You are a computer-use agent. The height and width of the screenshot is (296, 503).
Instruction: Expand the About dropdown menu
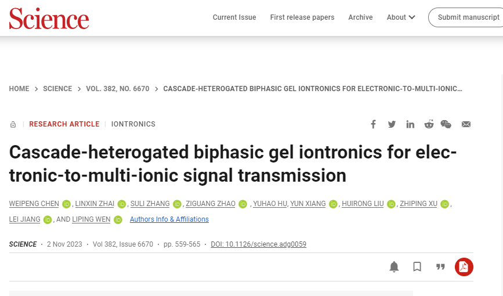[401, 17]
